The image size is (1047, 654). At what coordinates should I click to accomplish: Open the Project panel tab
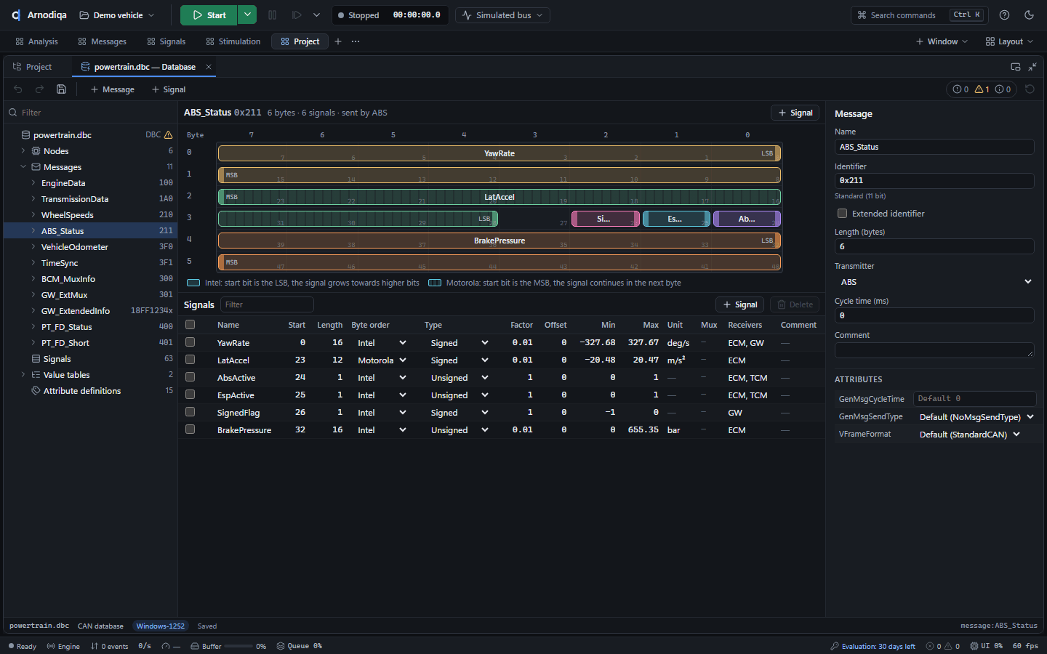(x=33, y=67)
